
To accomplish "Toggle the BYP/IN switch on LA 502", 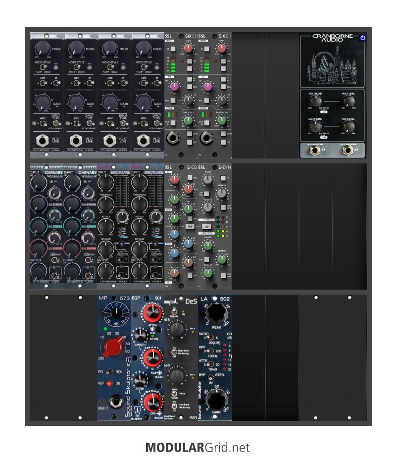I will [x=210, y=377].
